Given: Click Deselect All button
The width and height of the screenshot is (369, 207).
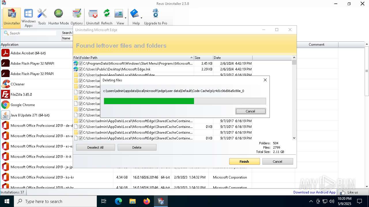Looking at the screenshot, I should pyautogui.click(x=95, y=147).
